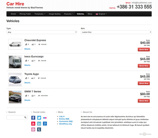The height and width of the screenshot is (138, 158).
Task: Click the $80.00 price text
Action: pyautogui.click(x=145, y=94)
